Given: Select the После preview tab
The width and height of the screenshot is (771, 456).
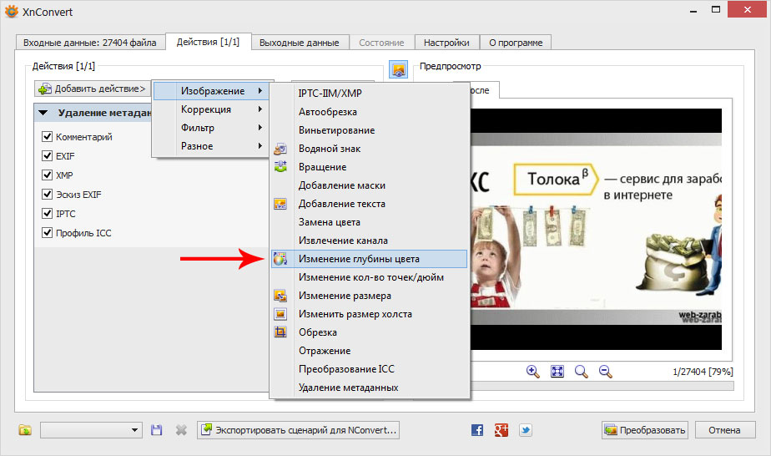Looking at the screenshot, I should (483, 90).
